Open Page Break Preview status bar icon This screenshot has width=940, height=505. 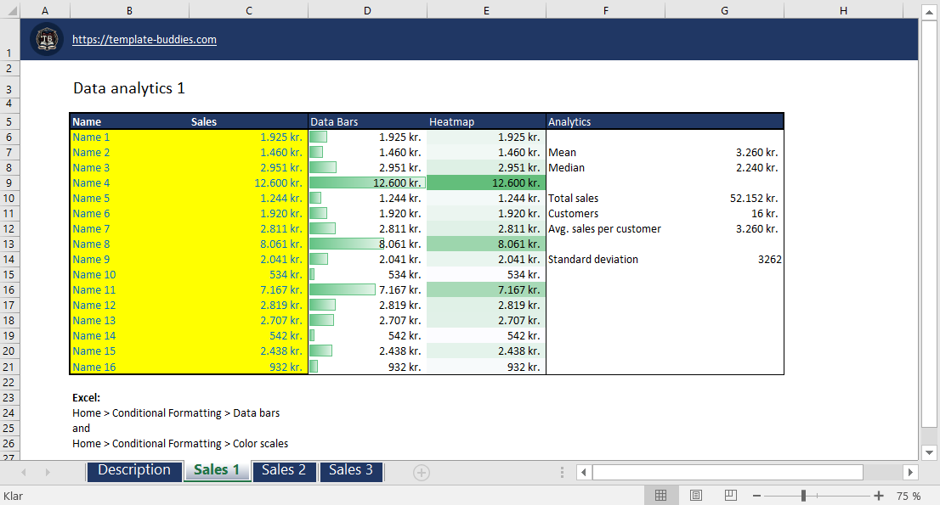click(x=730, y=495)
